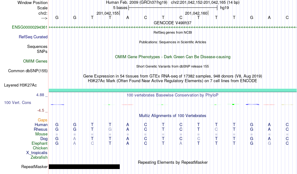Click the 201,042,160 coordinate marker
This screenshot has height=174, width=297.
[x=196, y=13]
